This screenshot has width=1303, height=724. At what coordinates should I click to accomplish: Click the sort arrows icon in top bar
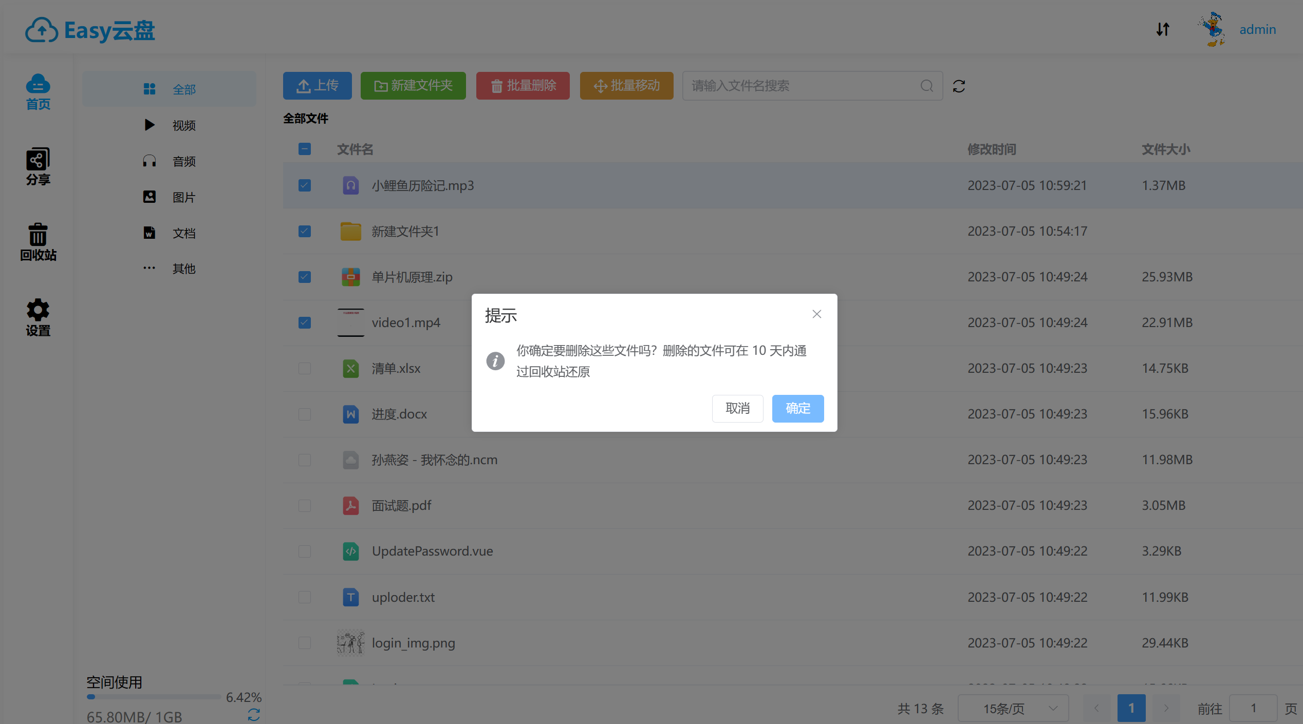click(x=1163, y=29)
